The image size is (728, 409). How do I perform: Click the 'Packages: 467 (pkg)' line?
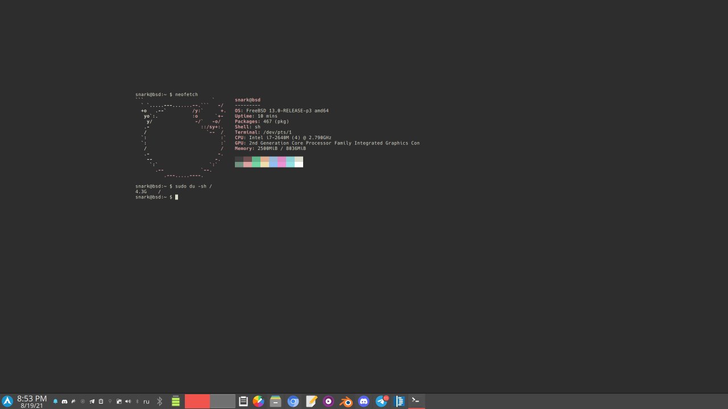tap(262, 122)
